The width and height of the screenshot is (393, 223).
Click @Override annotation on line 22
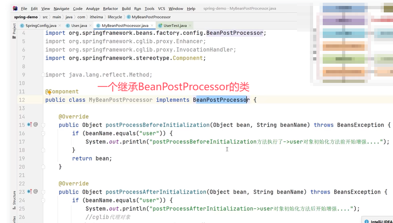73,184
